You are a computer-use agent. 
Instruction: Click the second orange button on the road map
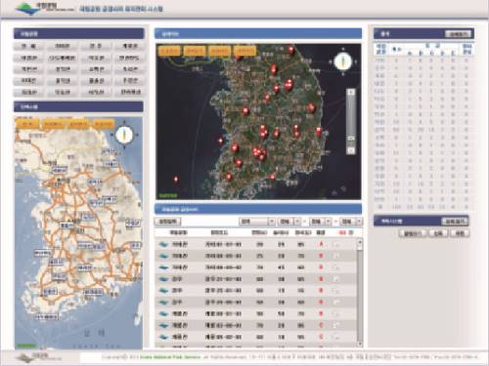click(53, 124)
